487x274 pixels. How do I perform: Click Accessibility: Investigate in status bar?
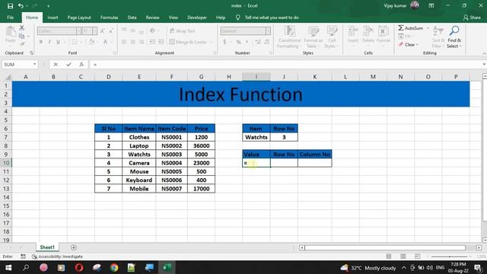point(58,256)
